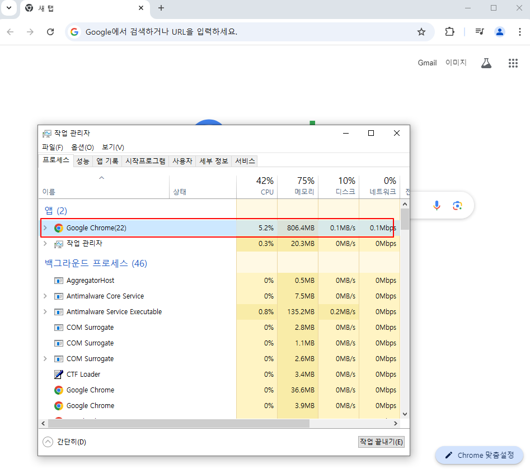
Task: Expand the Antimalware Core Service entry
Action: pyautogui.click(x=45, y=296)
